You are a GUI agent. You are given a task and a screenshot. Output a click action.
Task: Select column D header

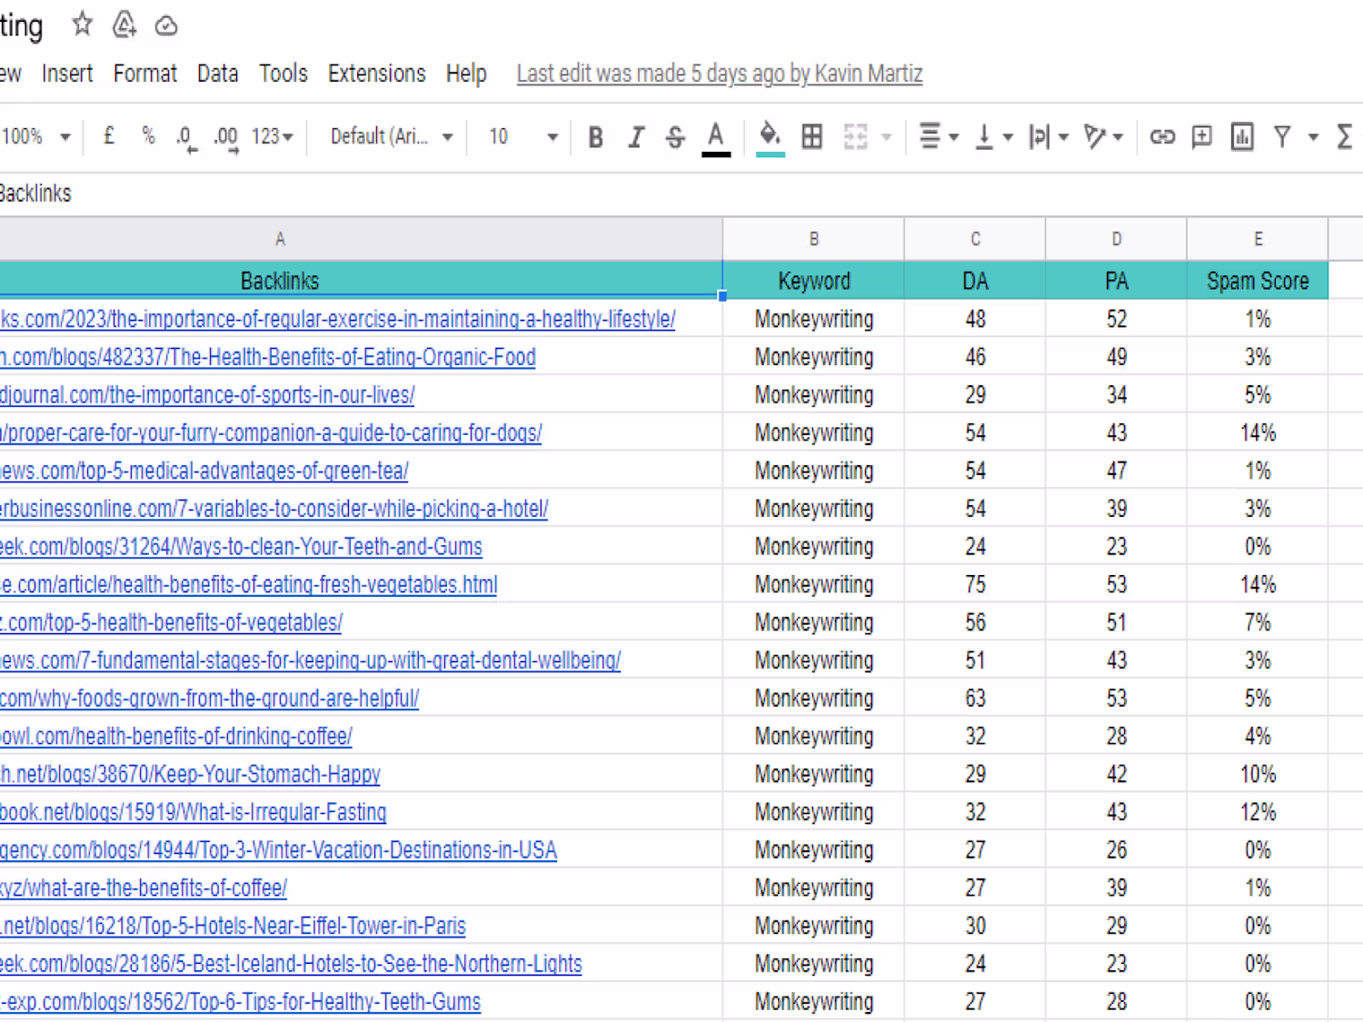tap(1116, 239)
